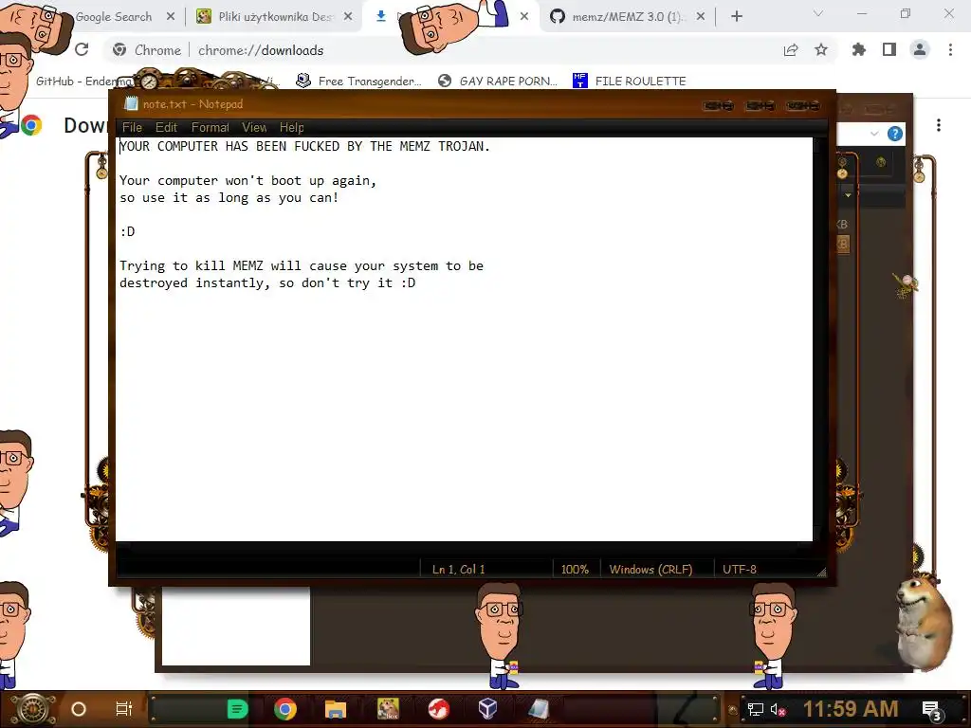
Task: Click the Notepad title bar document icon
Action: click(x=131, y=104)
